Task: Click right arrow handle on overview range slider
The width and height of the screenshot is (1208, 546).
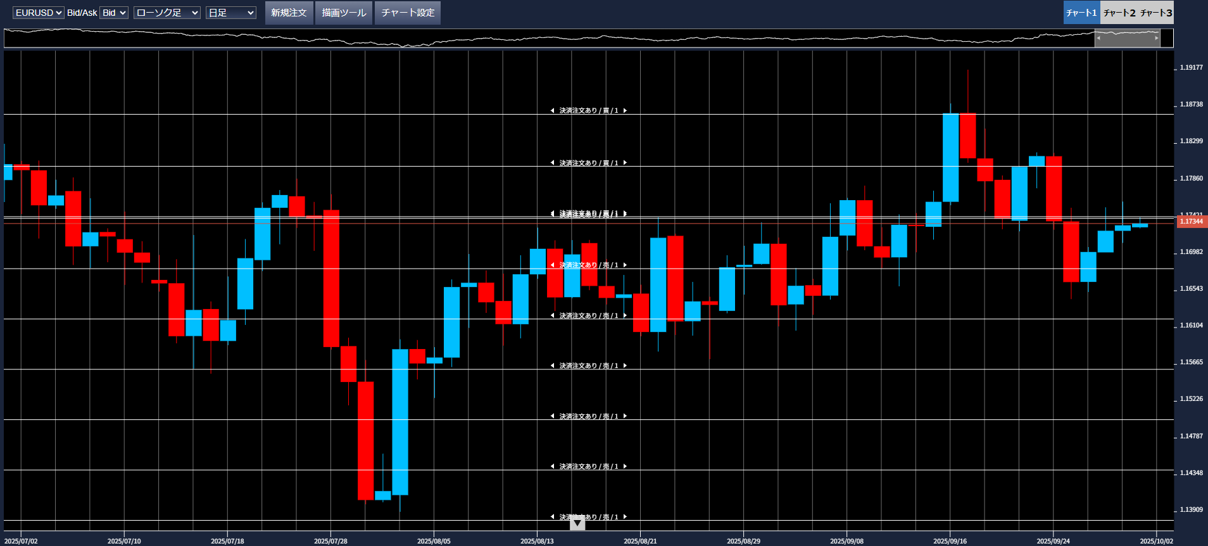Action: [1156, 38]
